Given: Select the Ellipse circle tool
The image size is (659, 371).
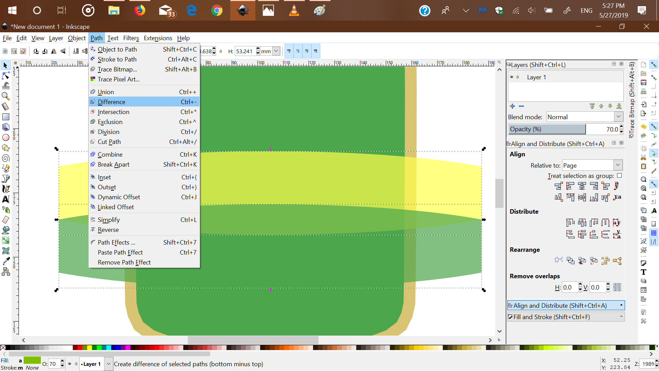Looking at the screenshot, I should click(x=5, y=138).
